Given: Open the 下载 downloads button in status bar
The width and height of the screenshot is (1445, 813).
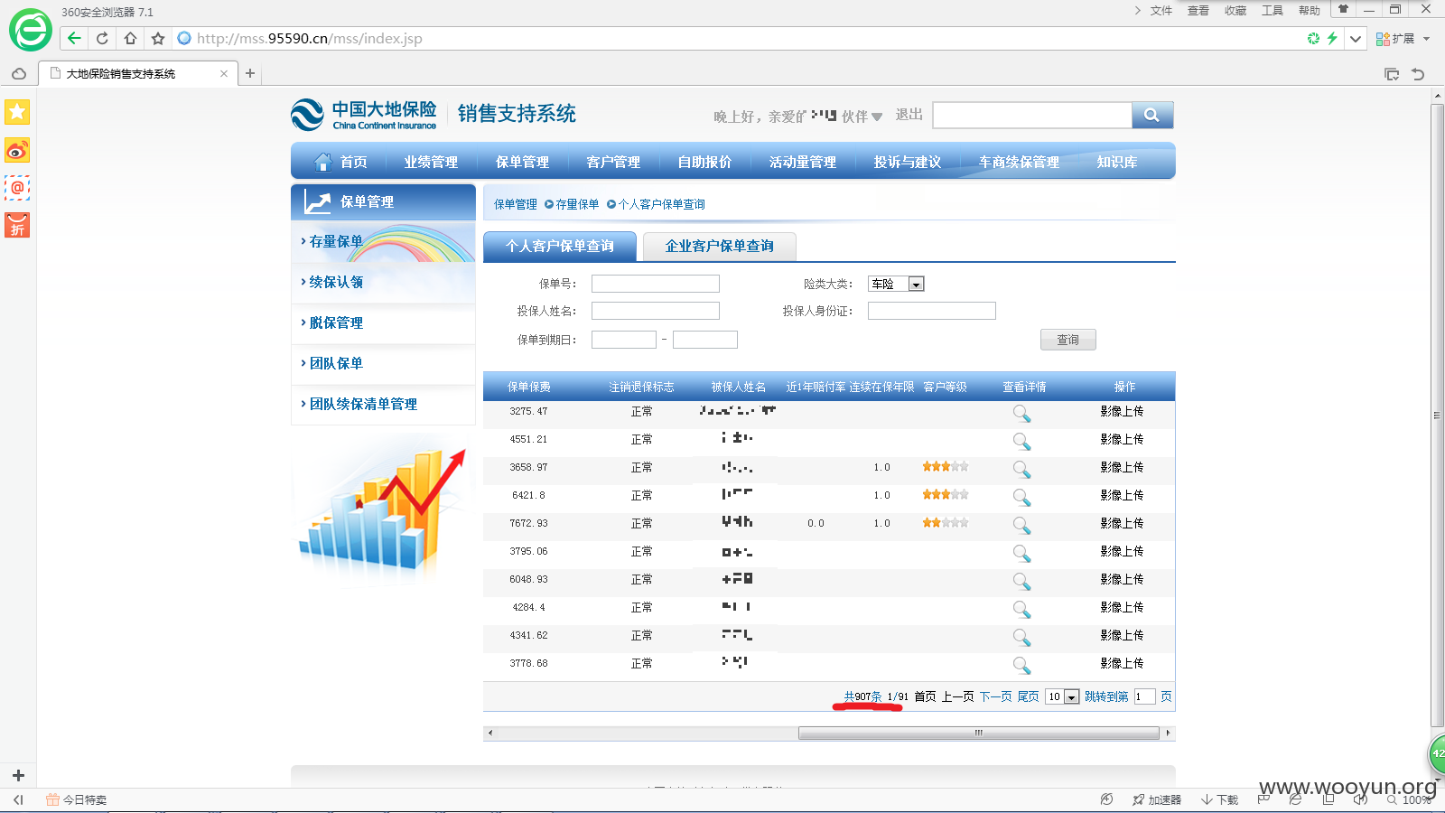Looking at the screenshot, I should [1219, 799].
